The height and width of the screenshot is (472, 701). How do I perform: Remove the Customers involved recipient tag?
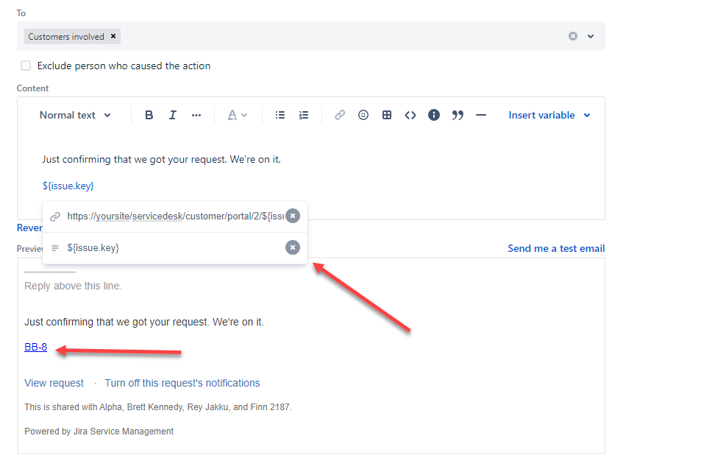[113, 36]
